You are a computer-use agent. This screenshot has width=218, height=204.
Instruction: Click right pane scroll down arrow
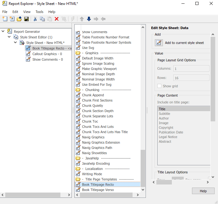tap(213, 177)
